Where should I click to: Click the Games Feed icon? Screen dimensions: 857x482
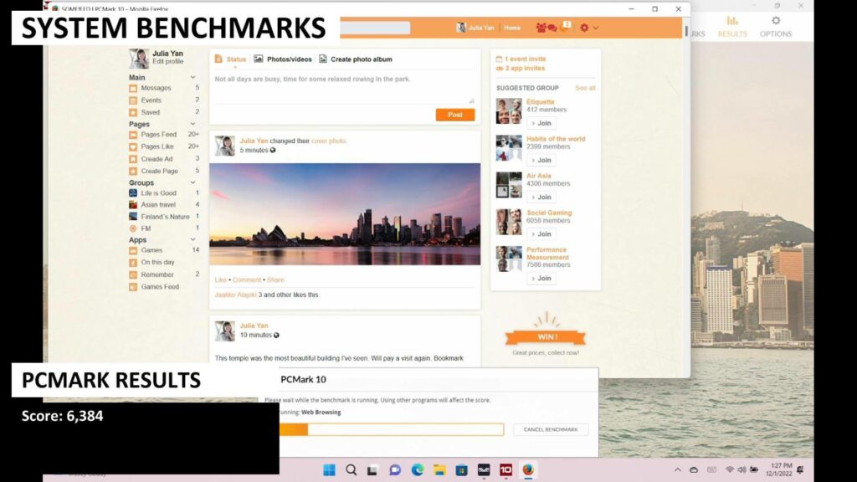point(133,286)
